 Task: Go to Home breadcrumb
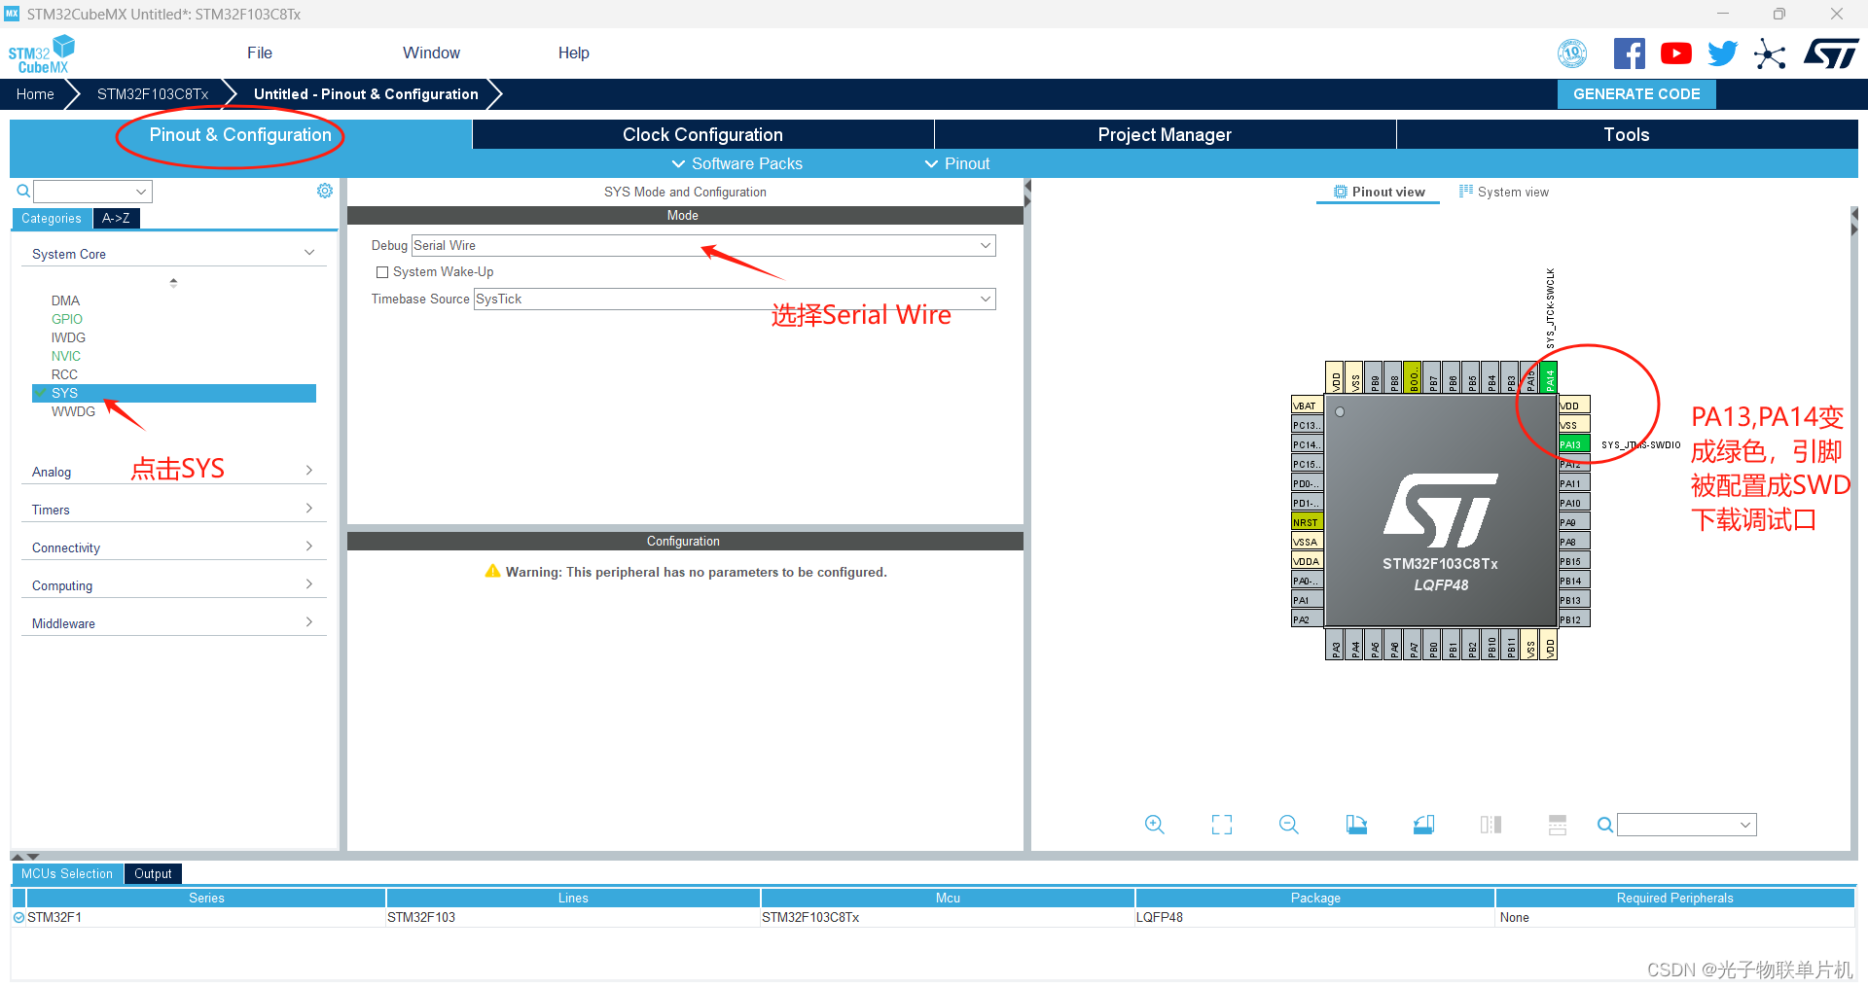pos(35,94)
